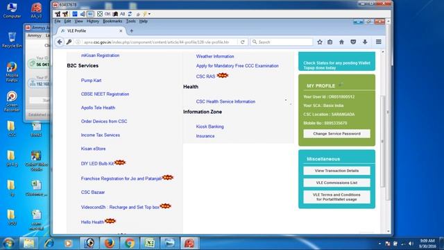
Task: Go to the Firefox home page icon
Action: (x=341, y=42)
